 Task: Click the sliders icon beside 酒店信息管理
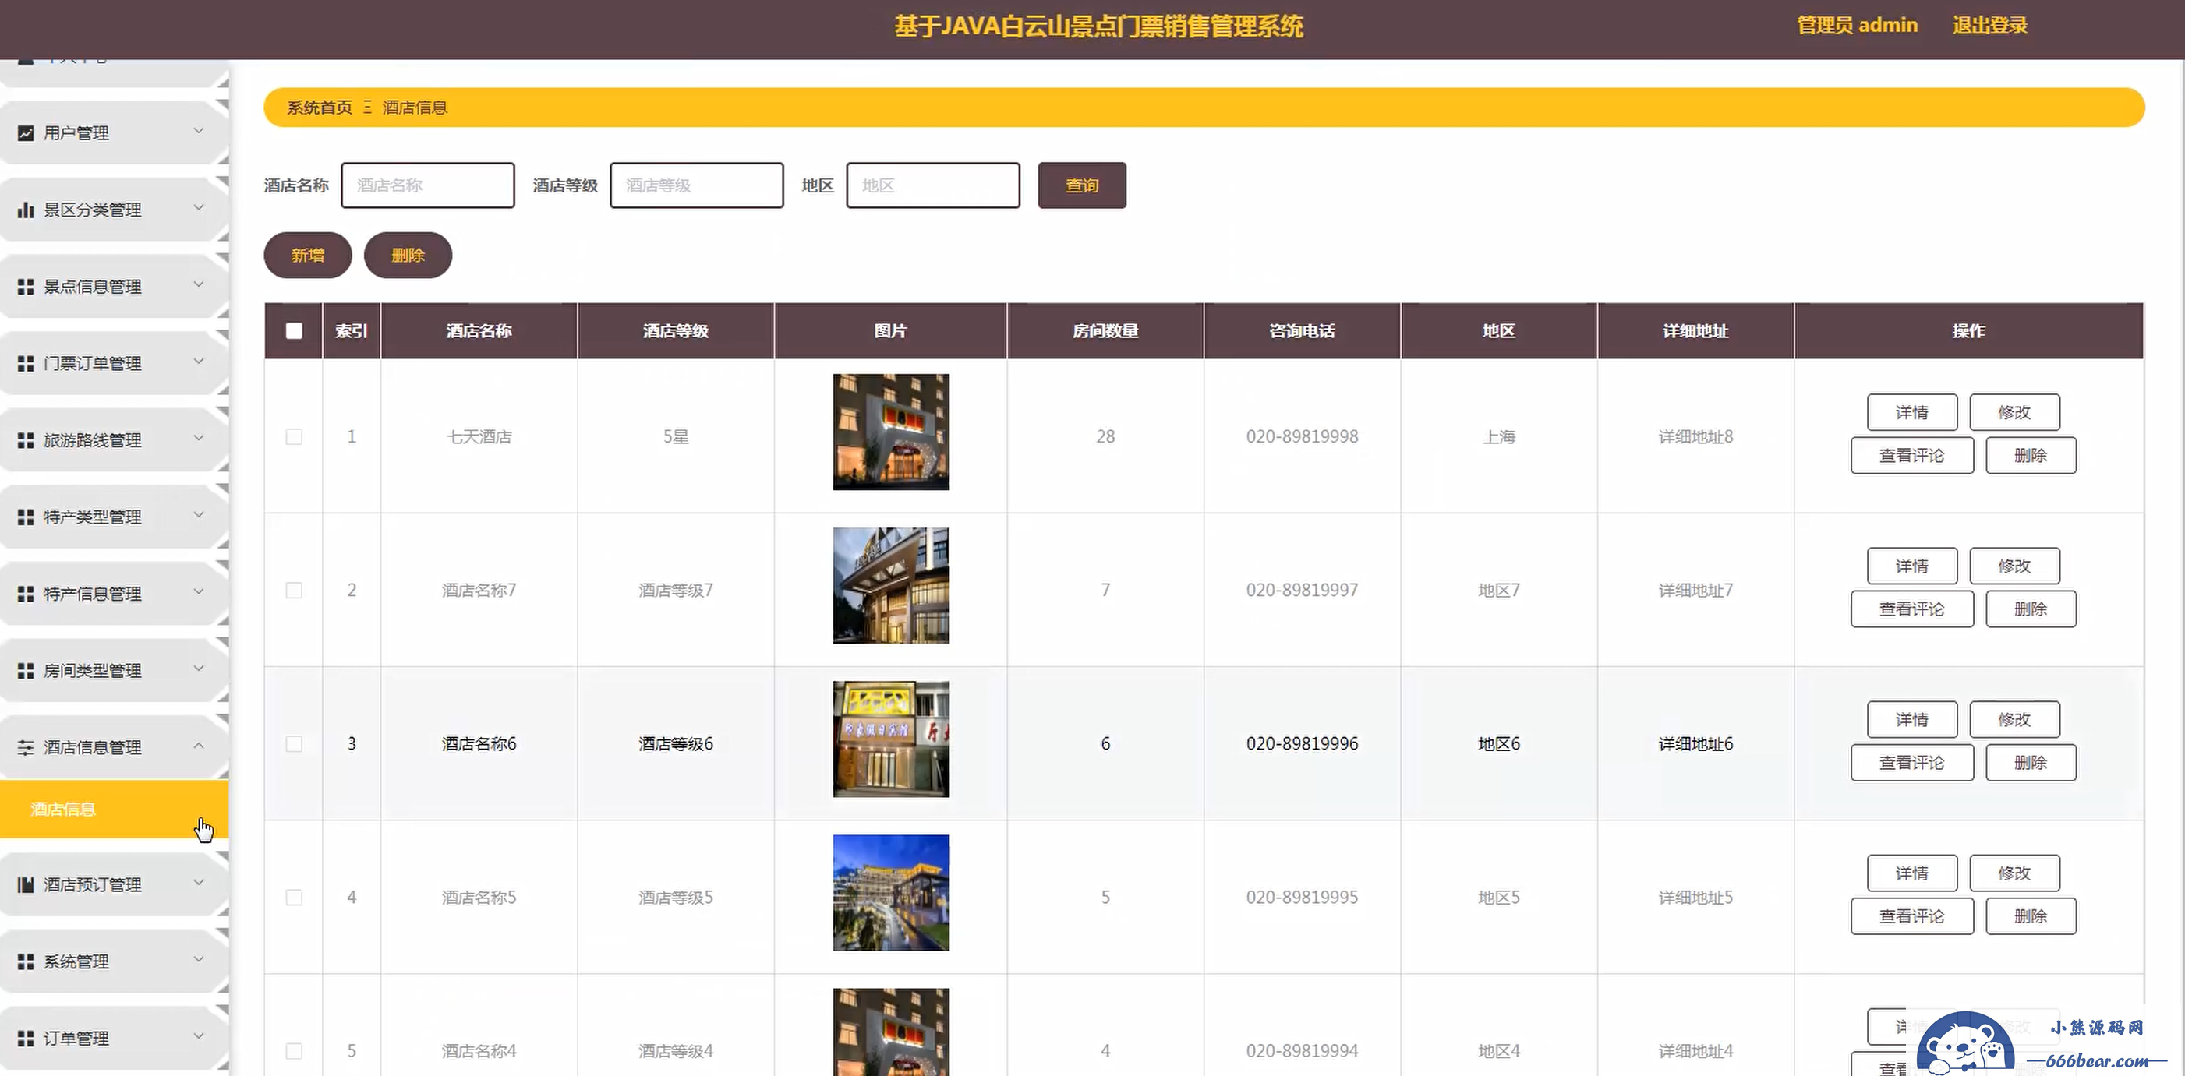coord(27,747)
